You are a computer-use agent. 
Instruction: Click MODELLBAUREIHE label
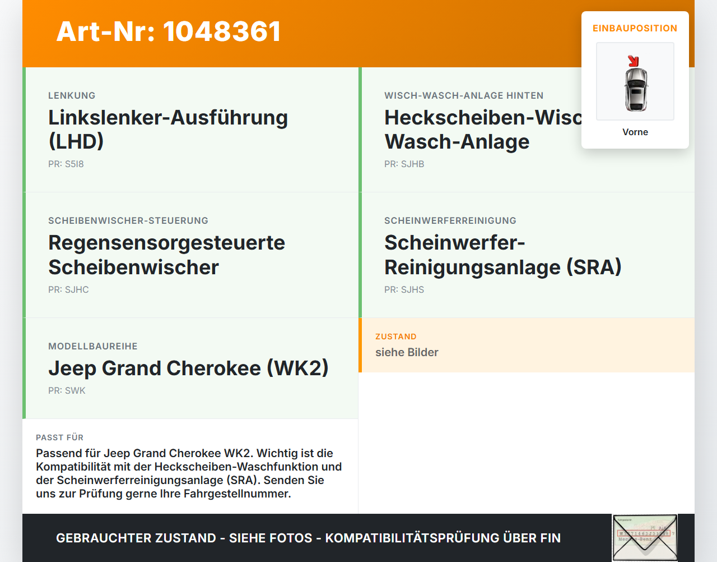point(93,346)
